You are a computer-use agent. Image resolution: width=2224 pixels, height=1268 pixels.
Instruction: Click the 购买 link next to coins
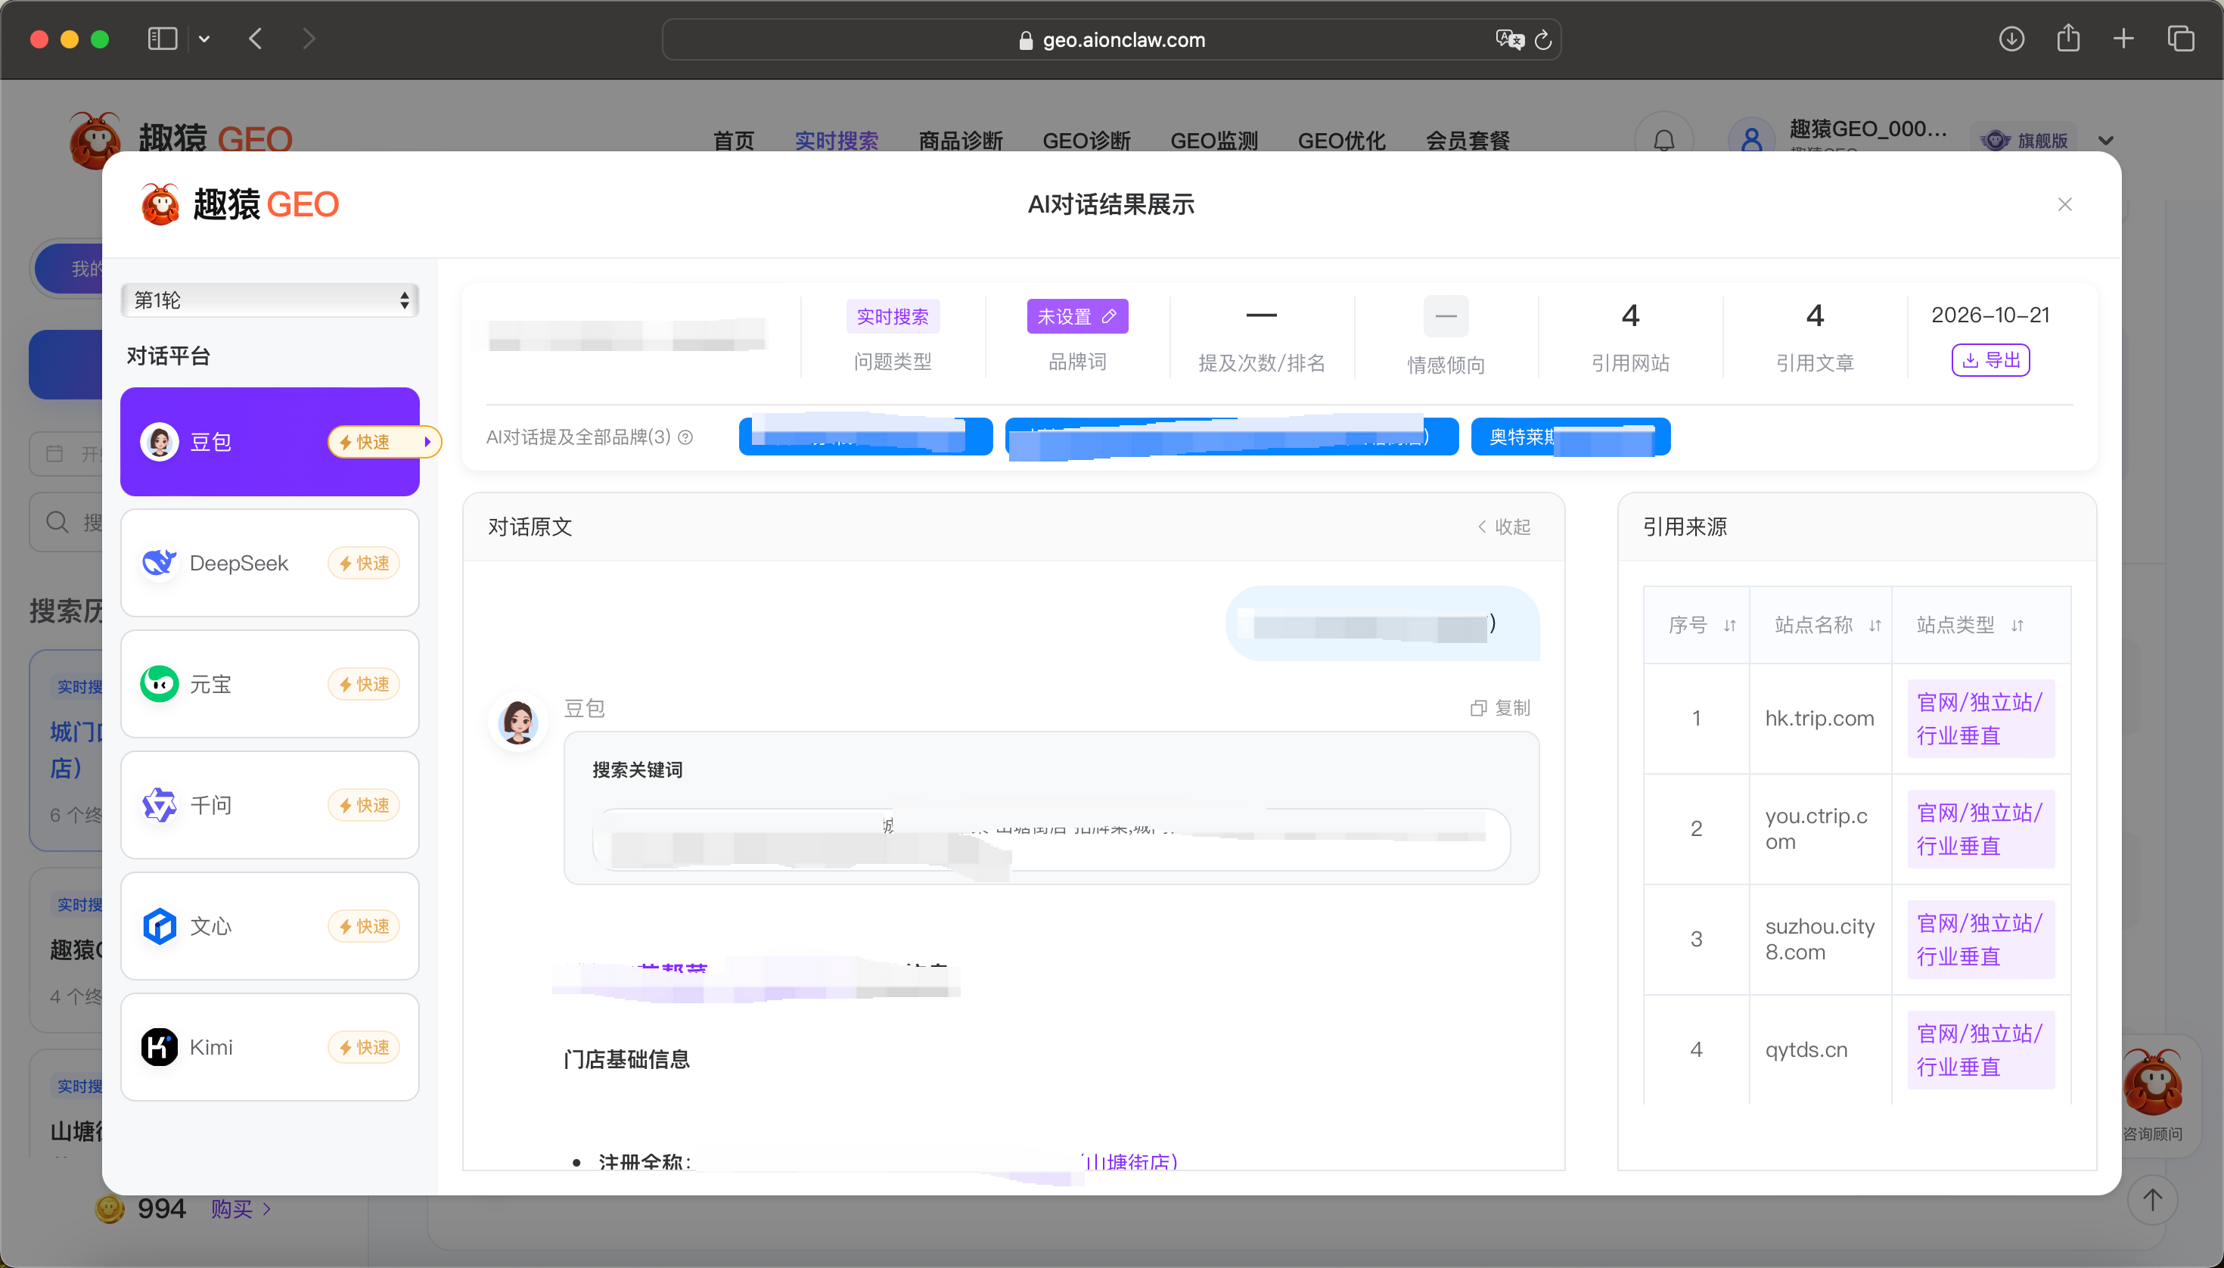241,1209
